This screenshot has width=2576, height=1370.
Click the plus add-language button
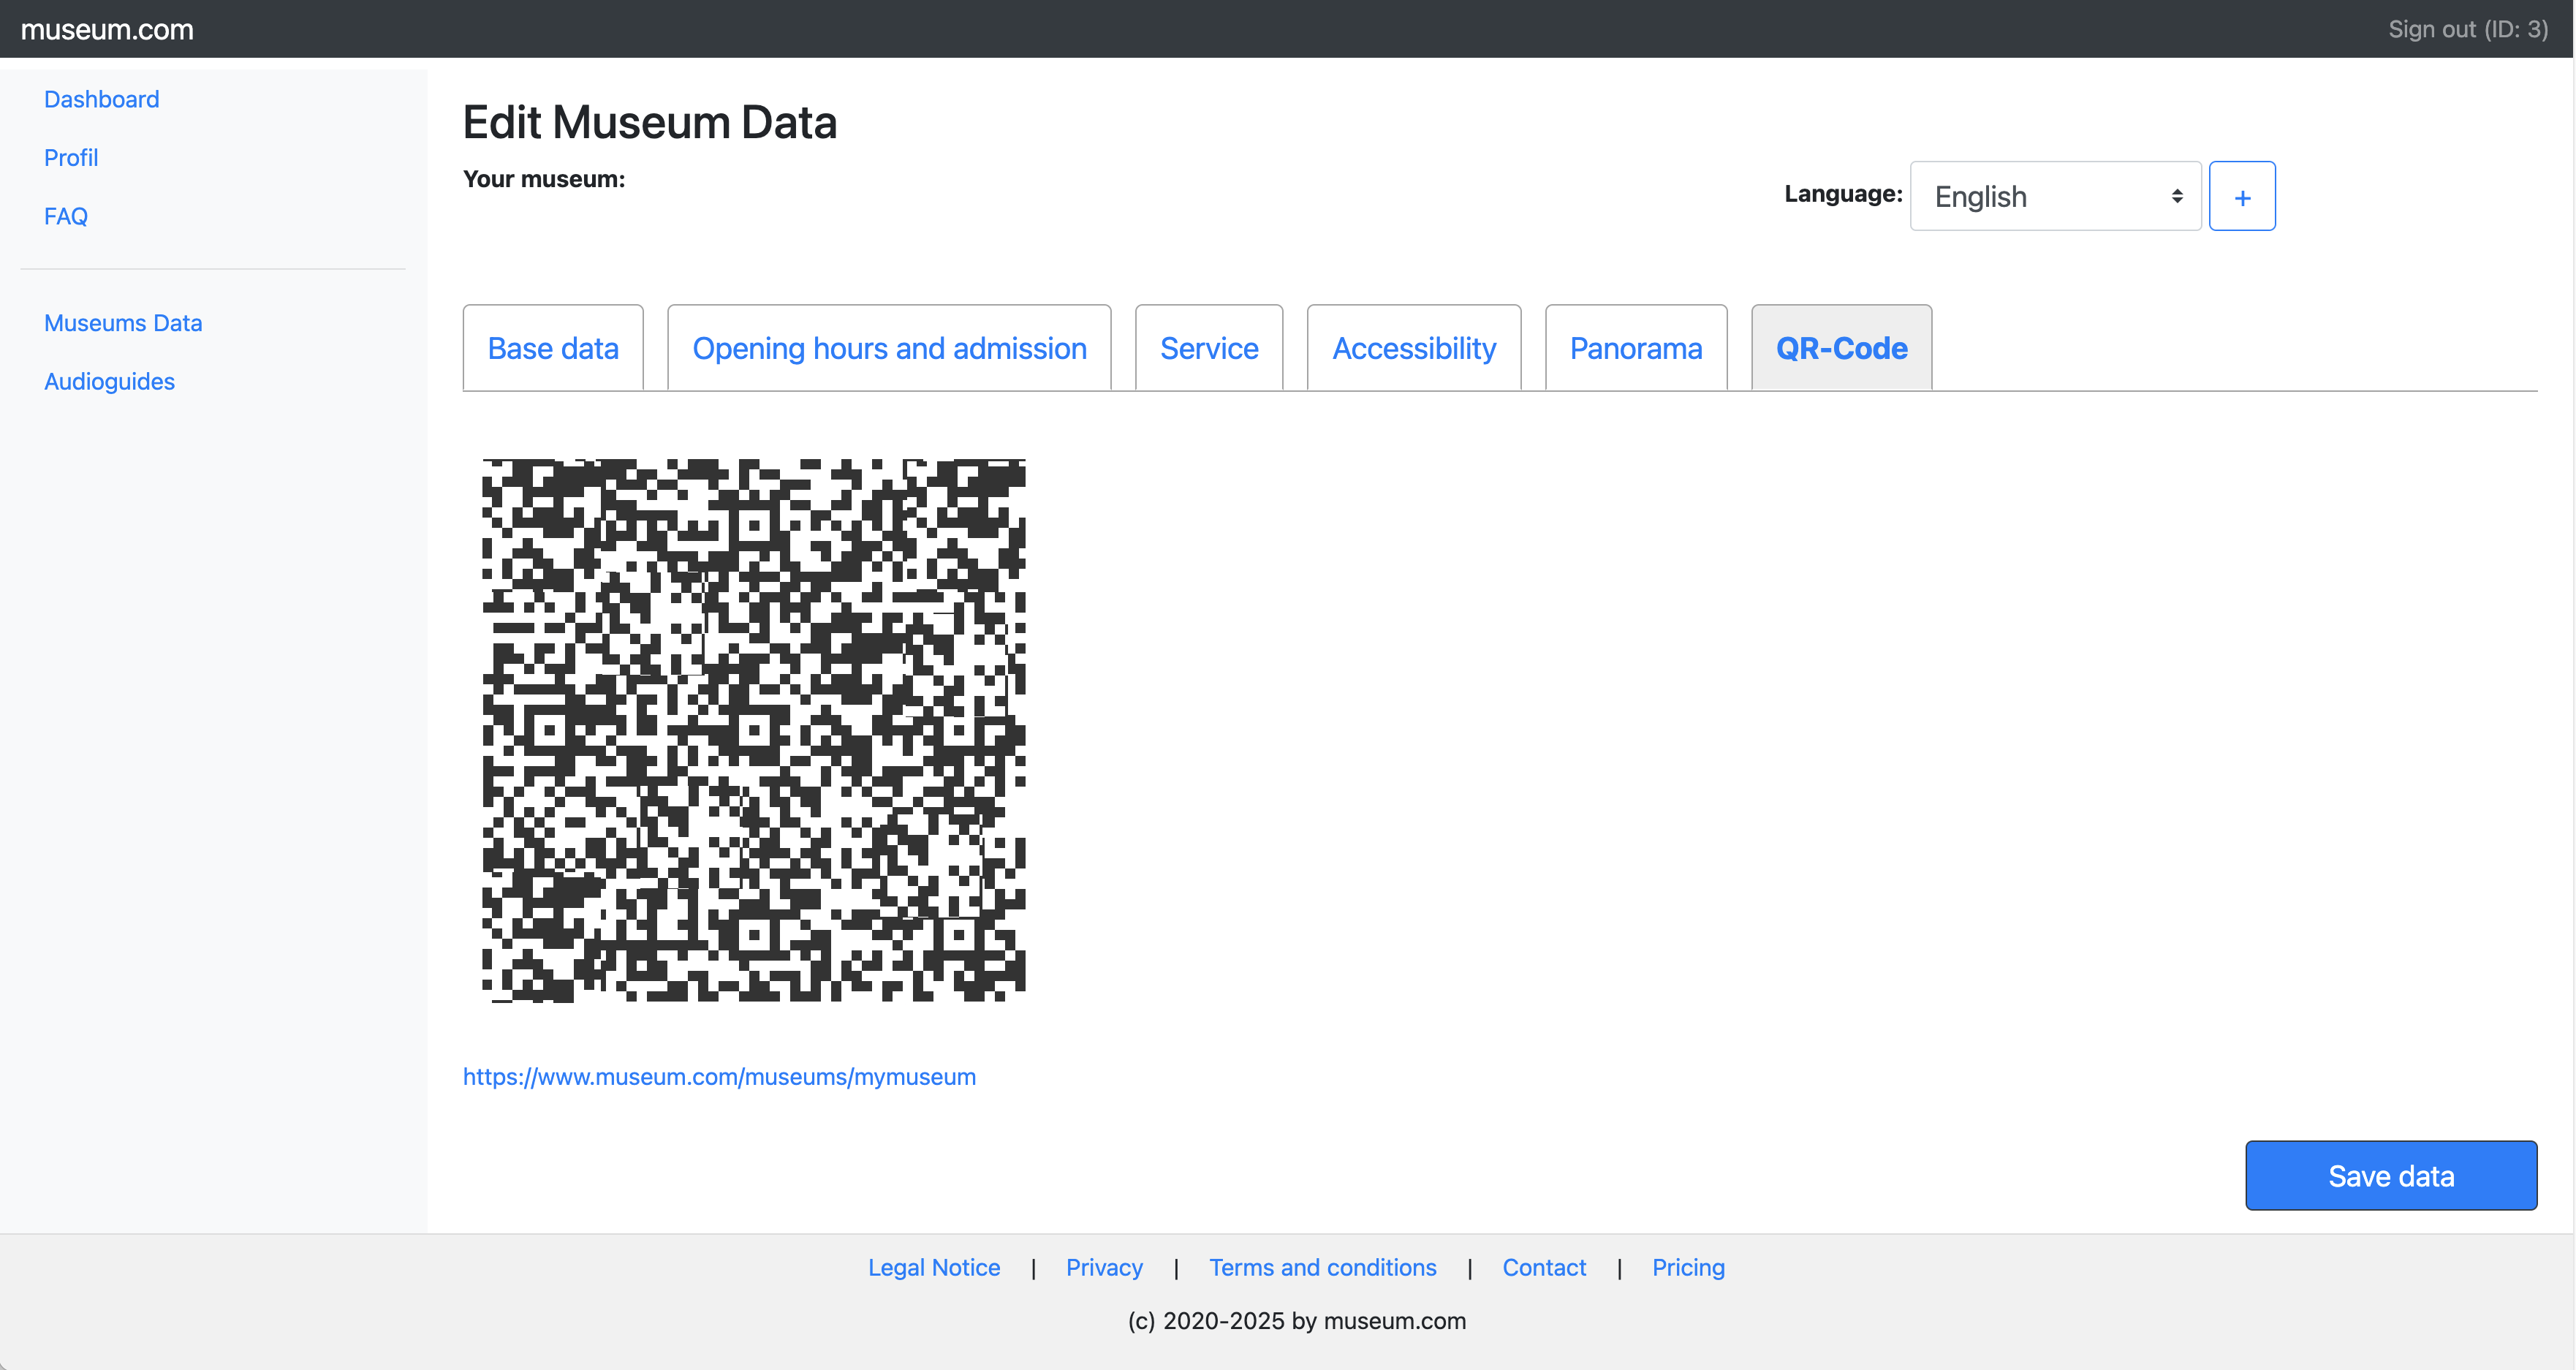[x=2241, y=197]
